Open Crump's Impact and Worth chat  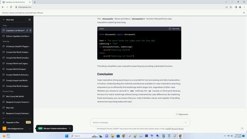click(17, 81)
